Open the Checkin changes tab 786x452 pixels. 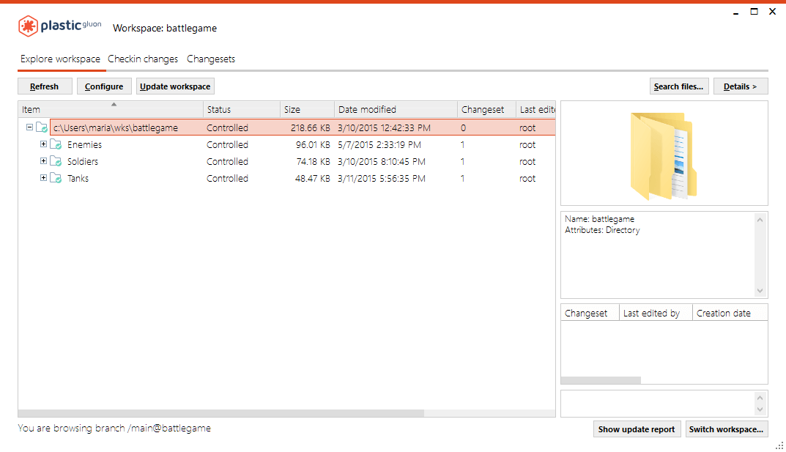pos(143,59)
